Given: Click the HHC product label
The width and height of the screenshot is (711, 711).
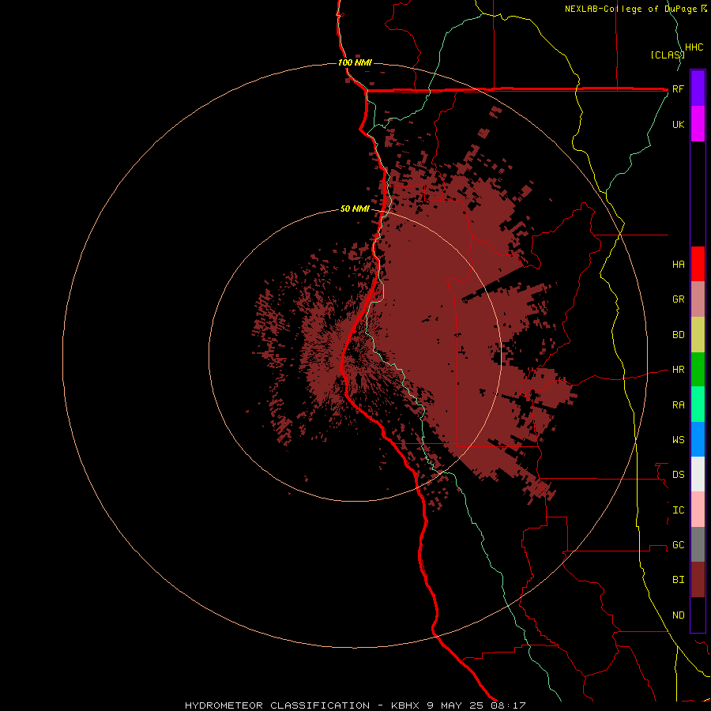Looking at the screenshot, I should tap(694, 47).
